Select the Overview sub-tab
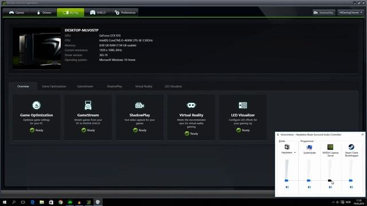Screen dimensions: 367x206 (x=23, y=86)
